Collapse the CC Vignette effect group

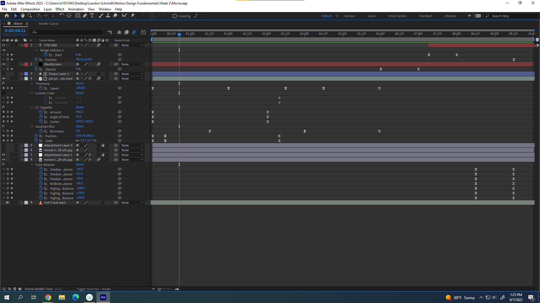(32, 107)
